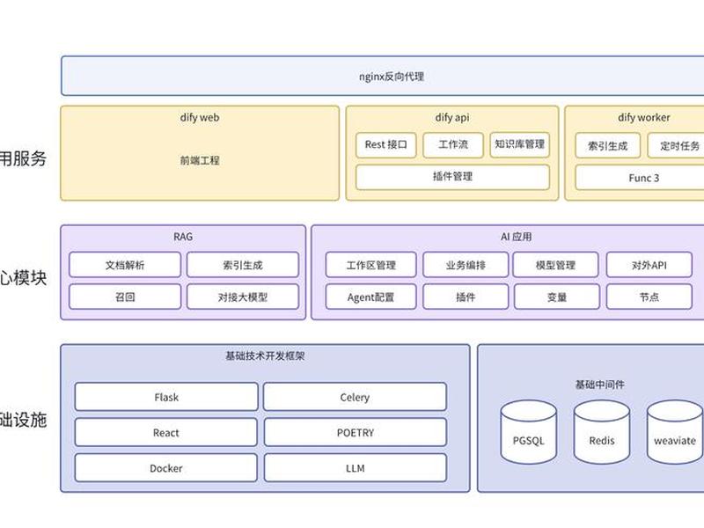Select the dify web heading
The image size is (704, 528).
[x=200, y=118]
